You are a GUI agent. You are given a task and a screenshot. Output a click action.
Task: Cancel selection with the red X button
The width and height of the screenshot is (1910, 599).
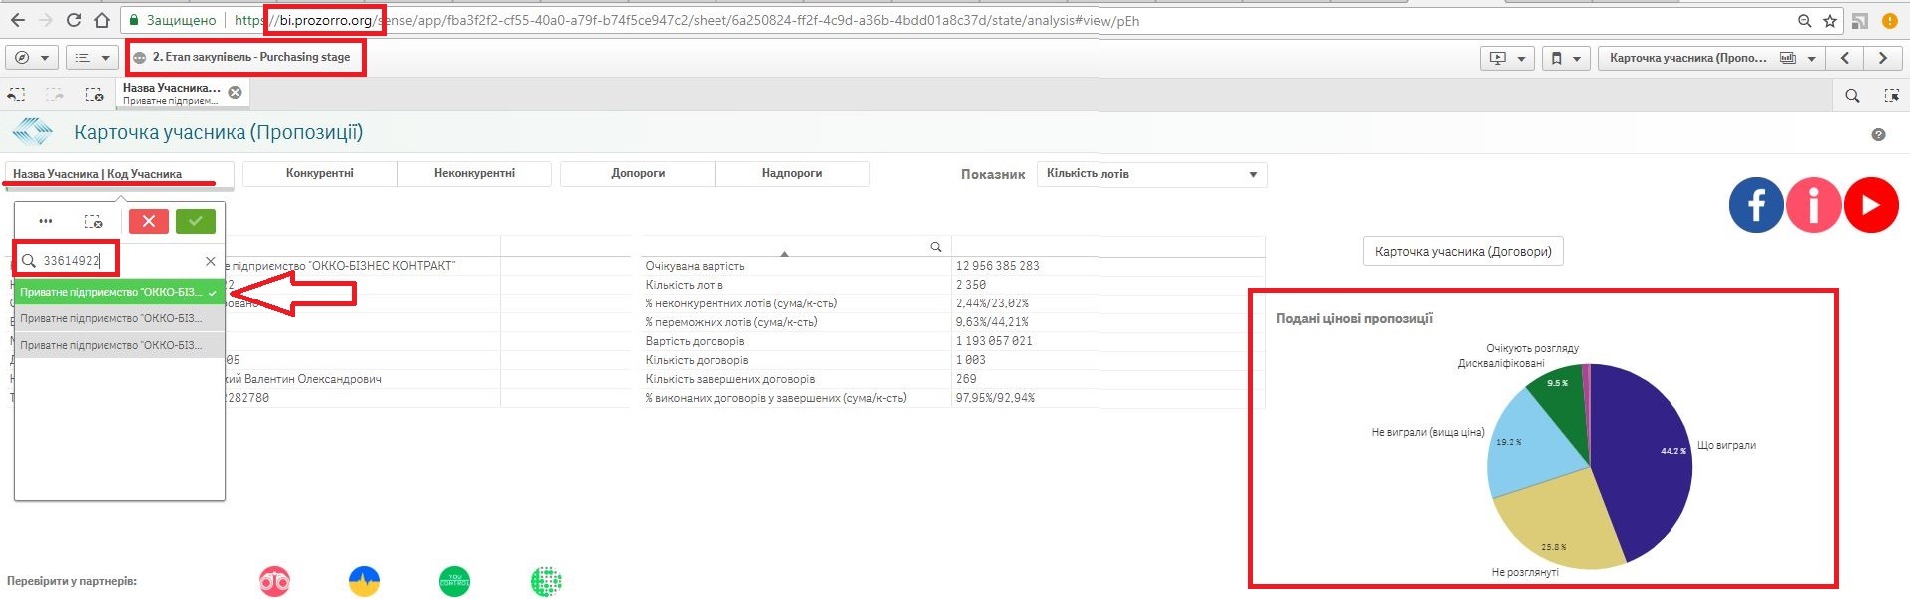point(148,221)
